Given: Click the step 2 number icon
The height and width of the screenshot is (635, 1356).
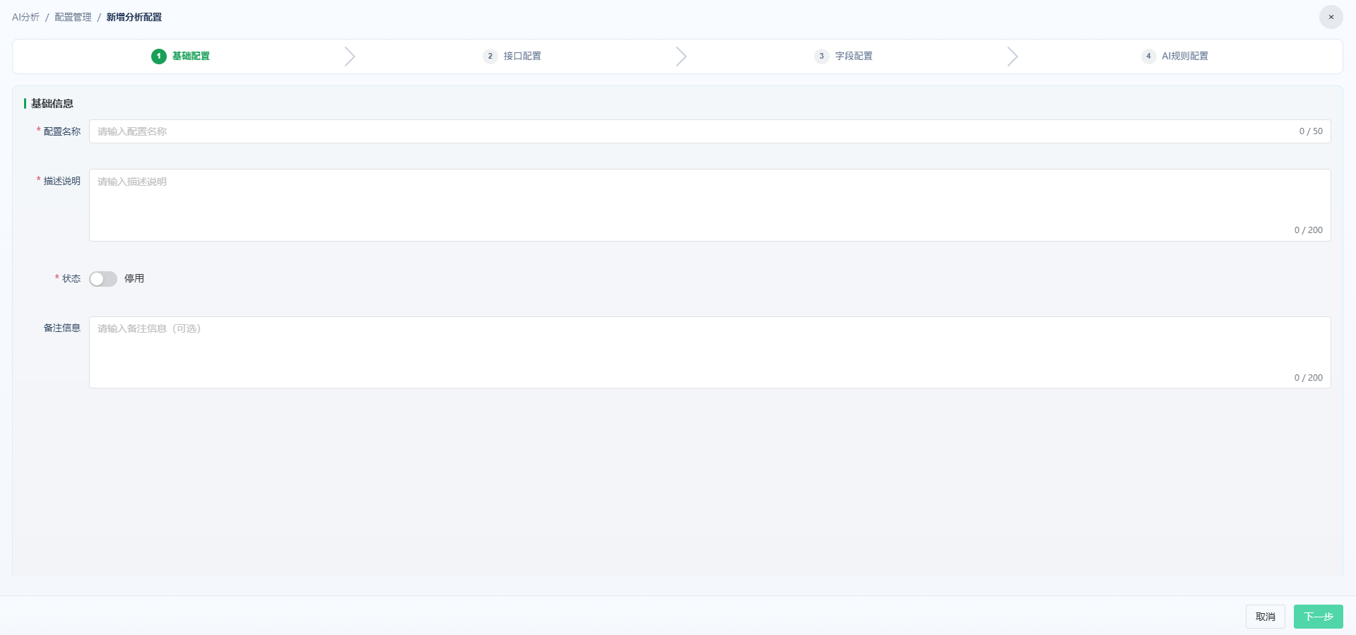Looking at the screenshot, I should point(490,57).
